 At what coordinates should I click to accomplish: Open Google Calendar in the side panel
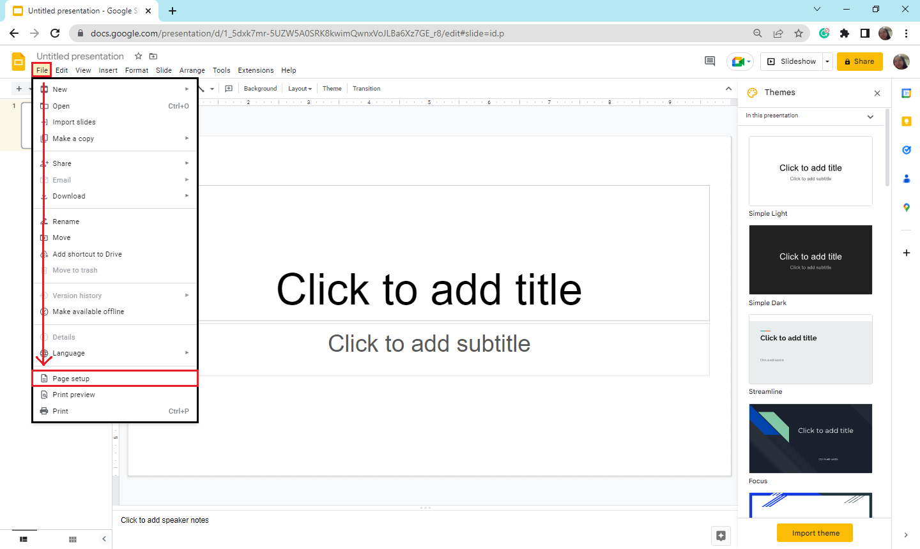[906, 93]
